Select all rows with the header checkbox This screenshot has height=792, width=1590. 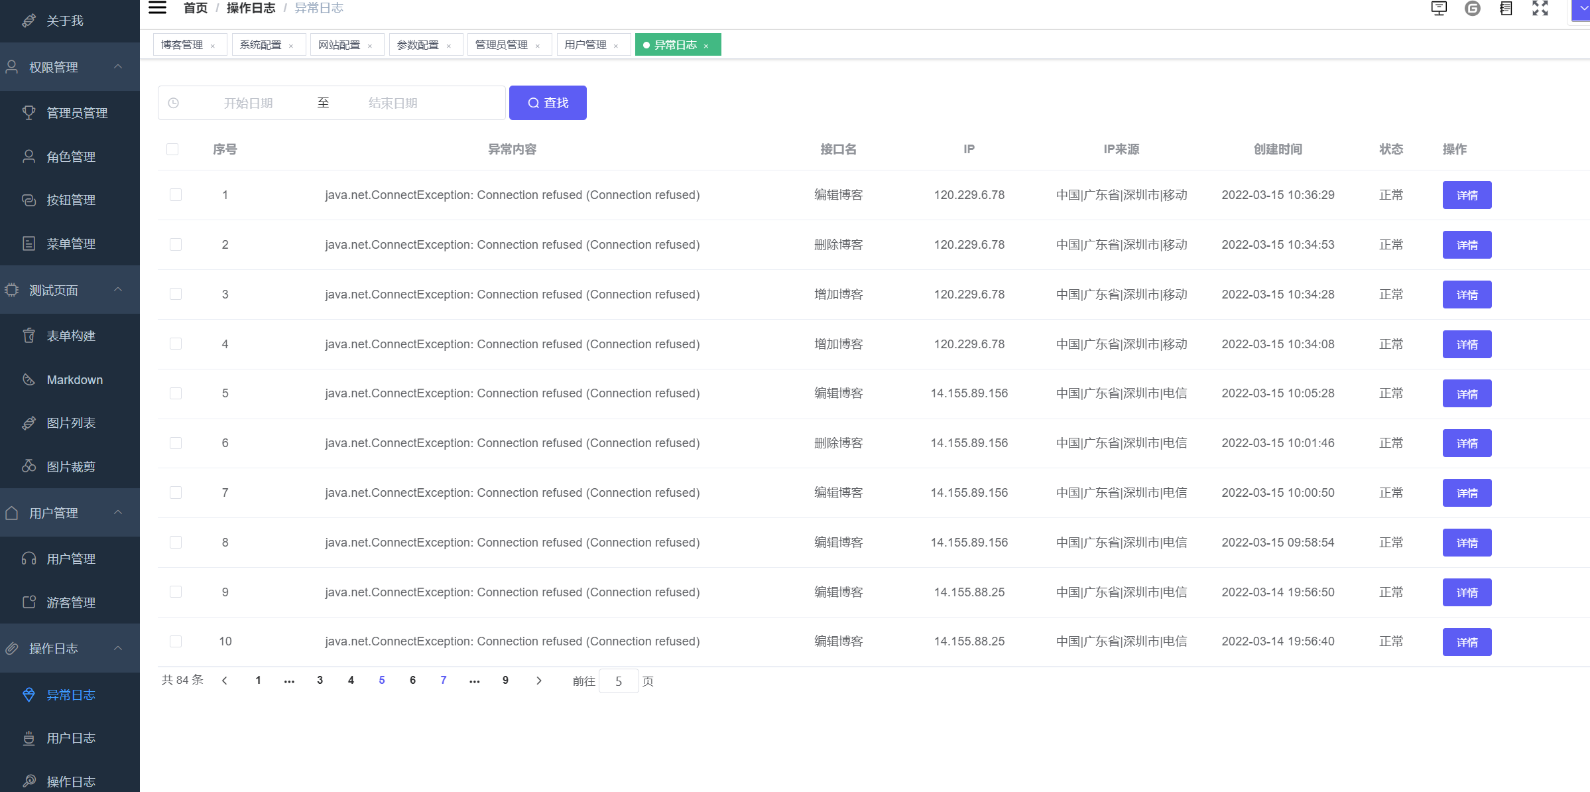[x=172, y=149]
